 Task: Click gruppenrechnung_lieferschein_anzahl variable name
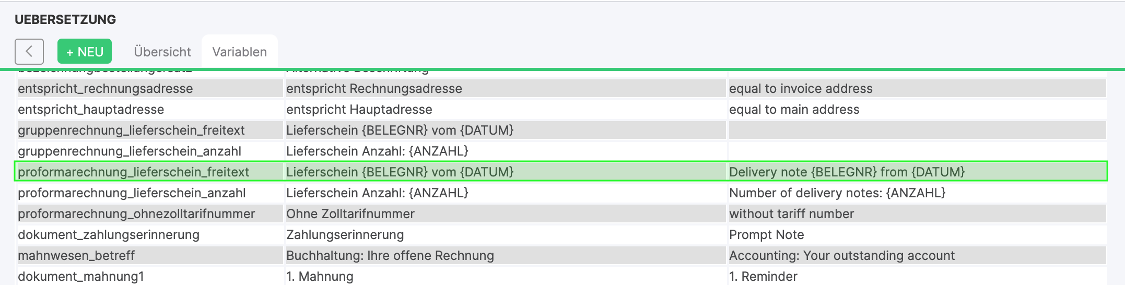[x=130, y=151]
